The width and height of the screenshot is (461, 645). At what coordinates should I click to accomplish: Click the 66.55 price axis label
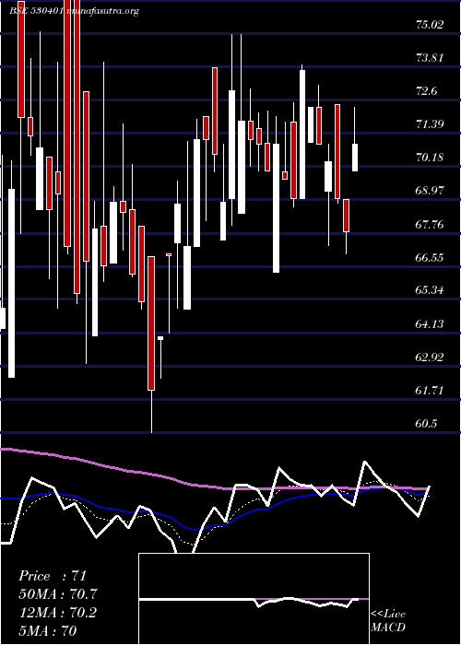(430, 257)
